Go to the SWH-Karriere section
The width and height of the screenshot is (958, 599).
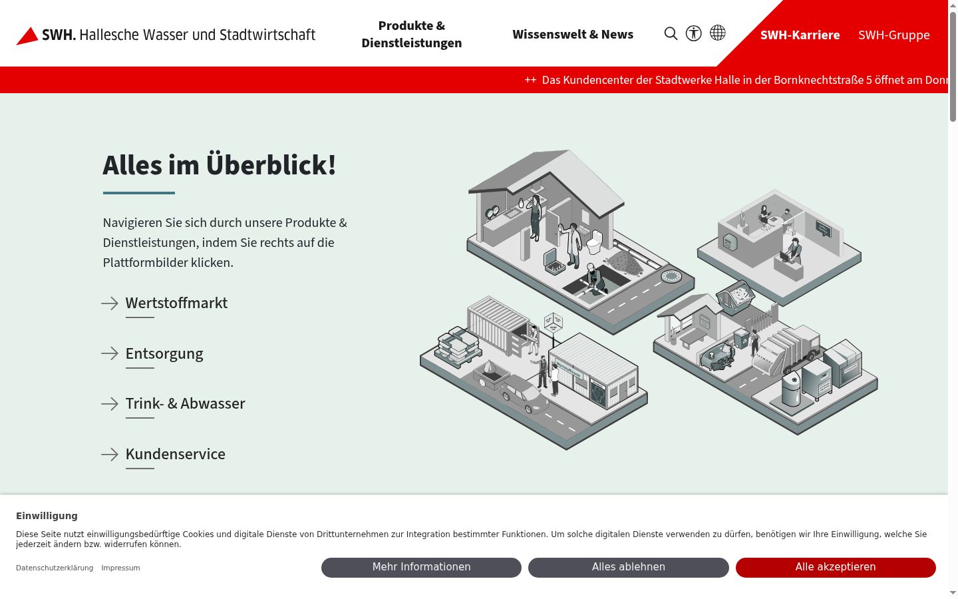(800, 35)
